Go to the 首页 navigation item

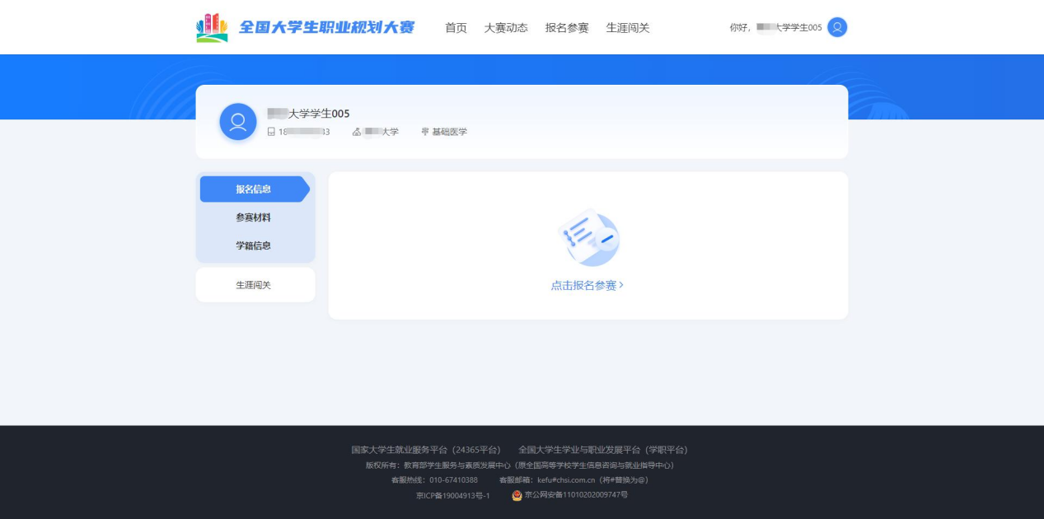coord(456,28)
